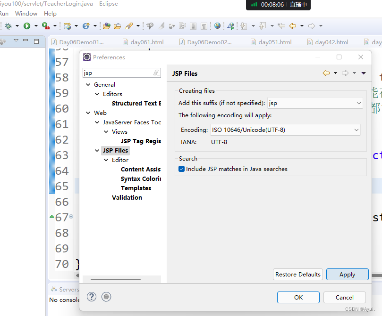Viewport: 382px width, 316px height.
Task: Click the Next Annotation icon
Action: click(x=244, y=26)
